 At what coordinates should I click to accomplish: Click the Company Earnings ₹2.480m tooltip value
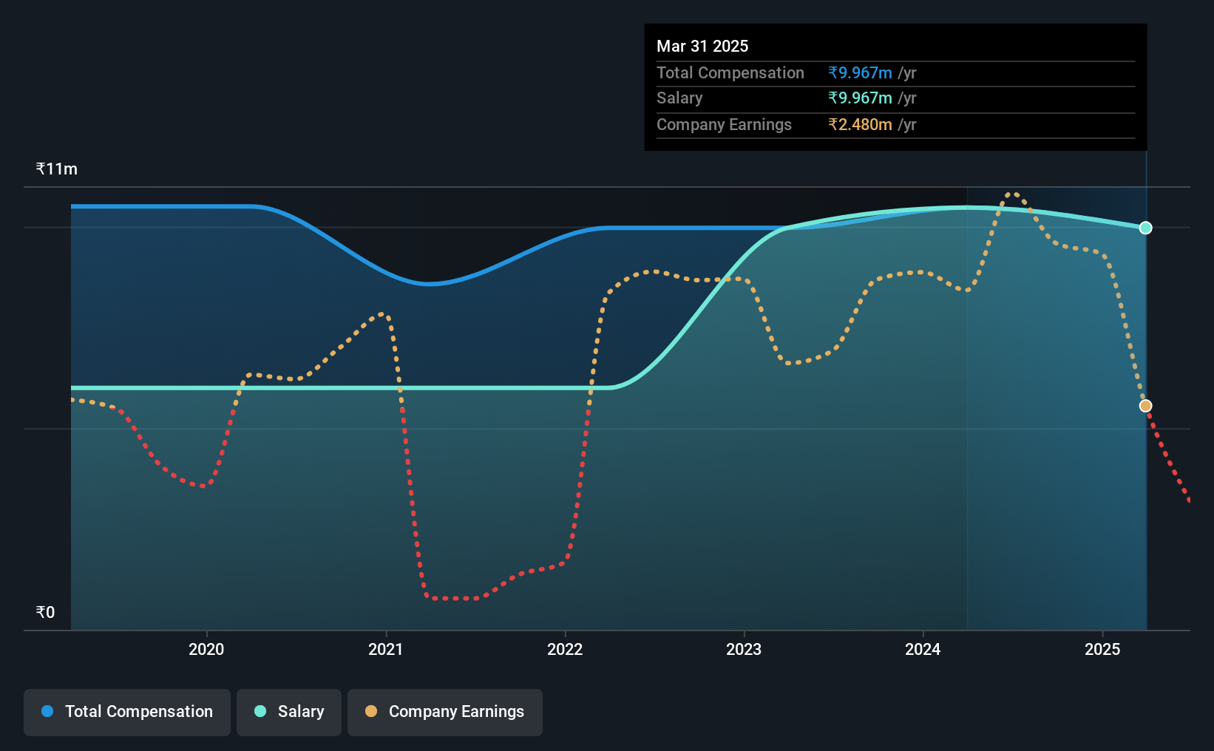tap(860, 124)
